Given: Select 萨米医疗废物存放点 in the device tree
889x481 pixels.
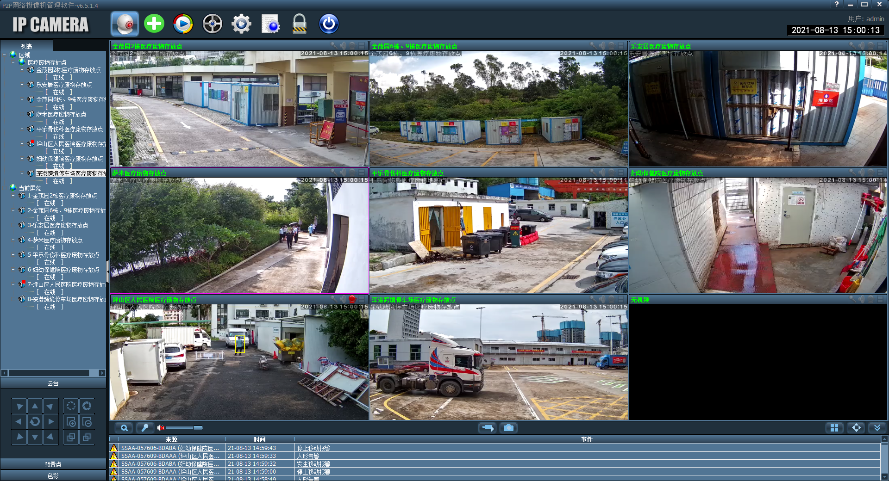Looking at the screenshot, I should [61, 114].
